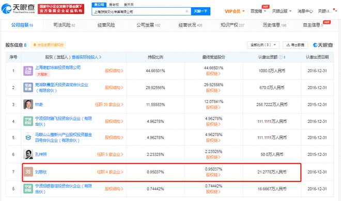Click the 刘 avatar icon in row 7

[28, 172]
